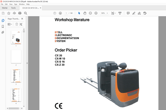Activate the Selection arrow tool

pos(79,13)
